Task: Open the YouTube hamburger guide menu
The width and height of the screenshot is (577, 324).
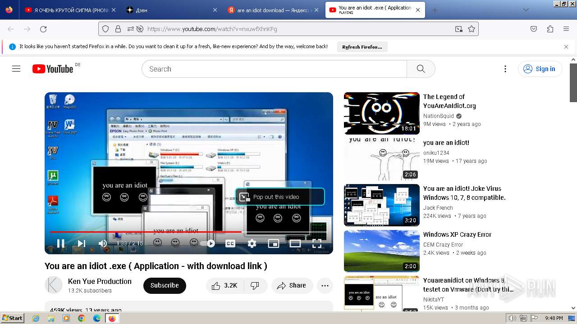Action: 16,69
